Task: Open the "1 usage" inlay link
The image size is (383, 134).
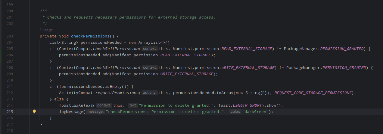Action: tap(46, 30)
